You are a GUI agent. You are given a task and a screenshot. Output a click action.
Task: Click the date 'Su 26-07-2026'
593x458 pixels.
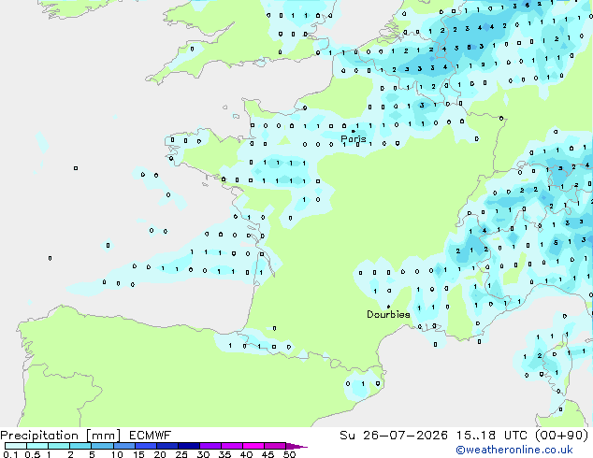(x=394, y=436)
